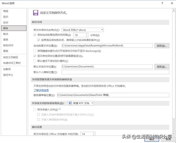Open the 常规 options category
The image size is (176, 143).
tap(5, 11)
